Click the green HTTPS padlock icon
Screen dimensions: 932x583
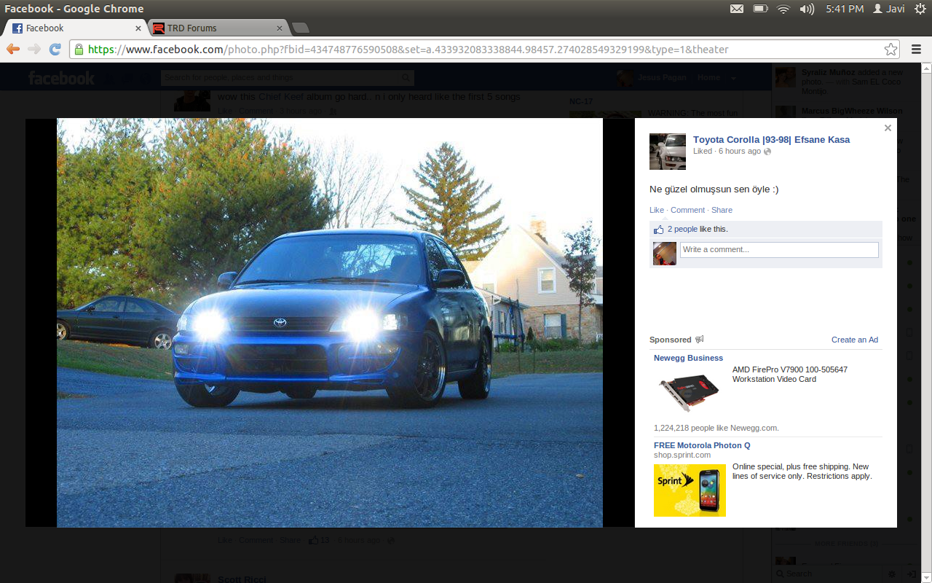pyautogui.click(x=79, y=50)
